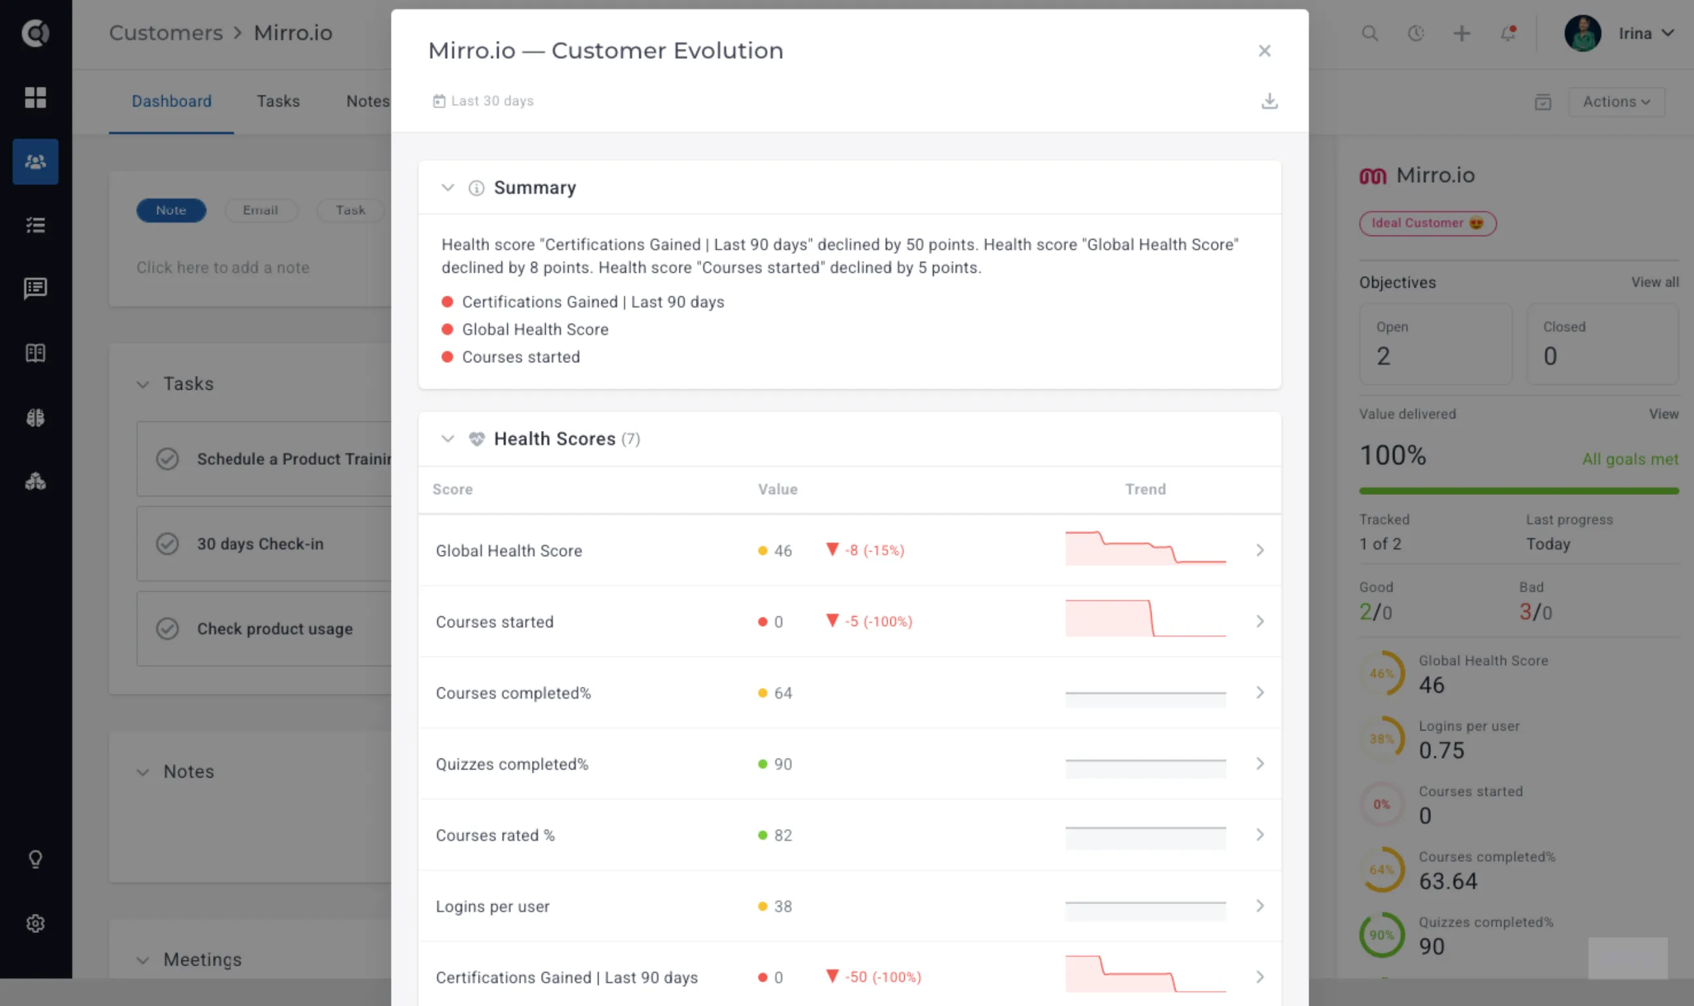Open the stacked cubes icon in sidebar
The height and width of the screenshot is (1006, 1694).
coord(35,481)
